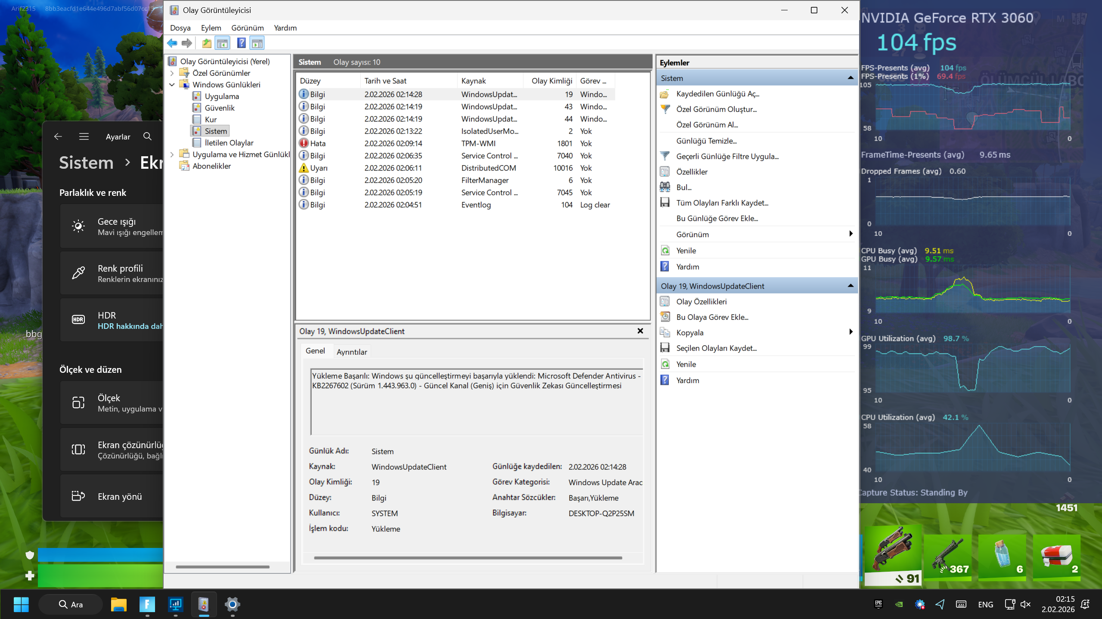Open the Görünüm submenu in actions pane
Viewport: 1102px width, 619px height.
757,235
